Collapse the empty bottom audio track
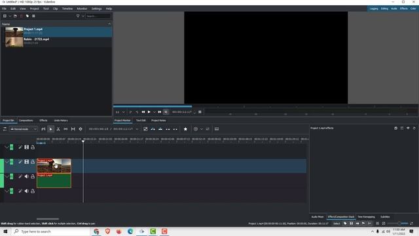419x236 pixels. tap(7, 191)
